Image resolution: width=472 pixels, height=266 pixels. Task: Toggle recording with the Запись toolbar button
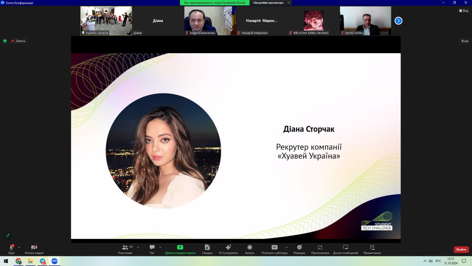pos(250,249)
